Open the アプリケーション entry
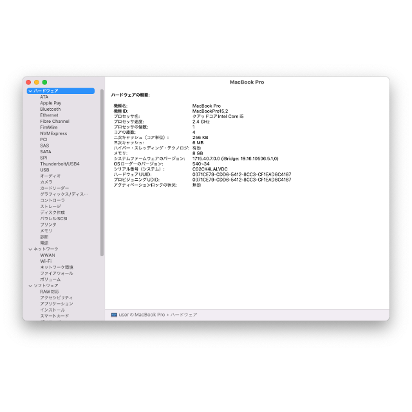 coord(57,304)
